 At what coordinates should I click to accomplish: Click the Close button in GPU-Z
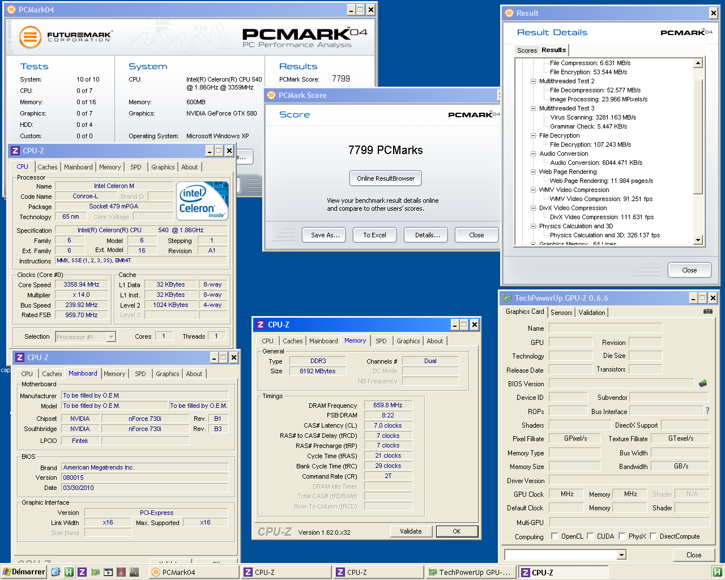[x=694, y=555]
